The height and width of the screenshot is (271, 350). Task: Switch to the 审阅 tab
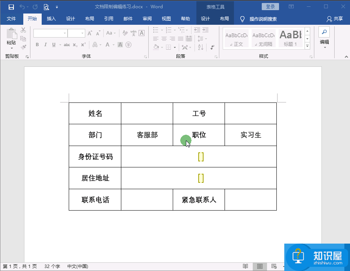pos(147,19)
